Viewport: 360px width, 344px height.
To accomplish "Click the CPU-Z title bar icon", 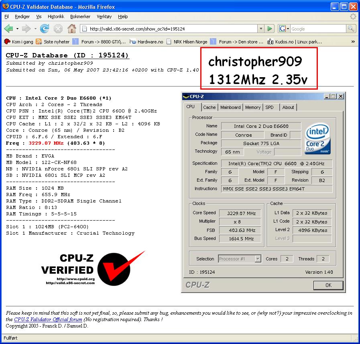I will [x=186, y=96].
